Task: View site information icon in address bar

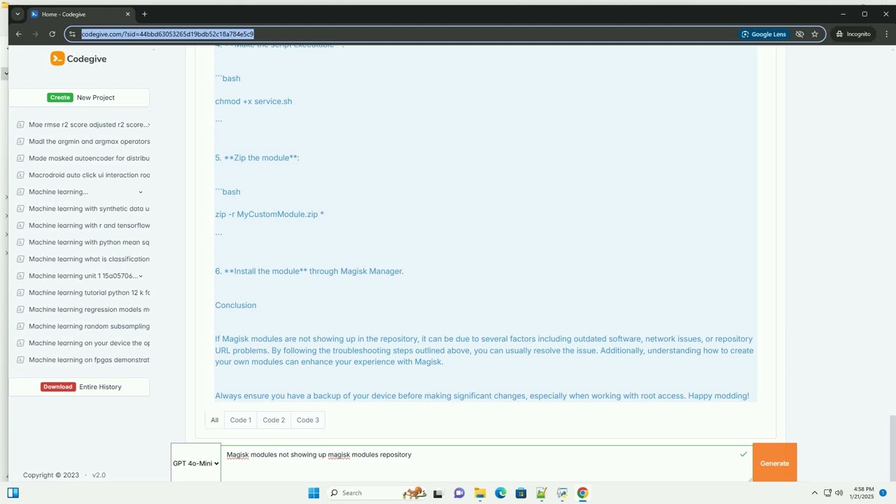Action: 72,34
